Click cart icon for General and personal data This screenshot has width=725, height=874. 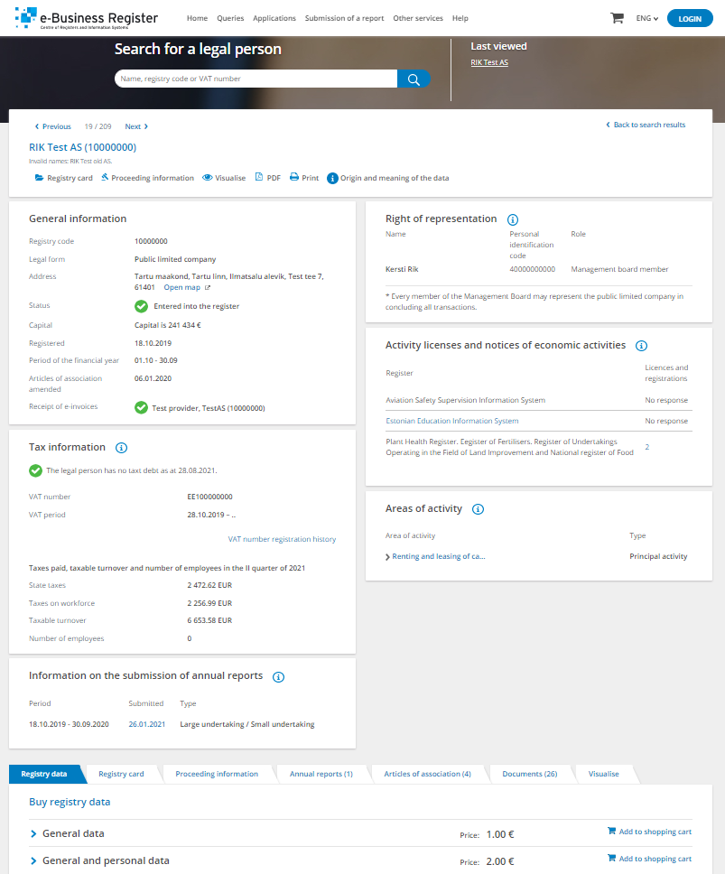pyautogui.click(x=611, y=859)
